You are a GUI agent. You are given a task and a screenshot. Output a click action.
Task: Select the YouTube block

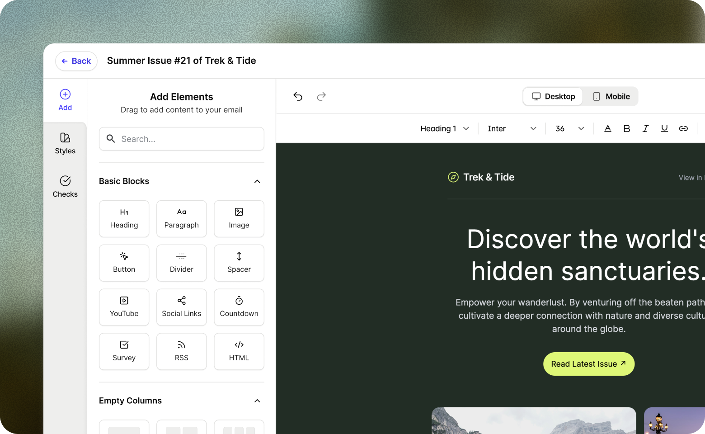pos(124,307)
